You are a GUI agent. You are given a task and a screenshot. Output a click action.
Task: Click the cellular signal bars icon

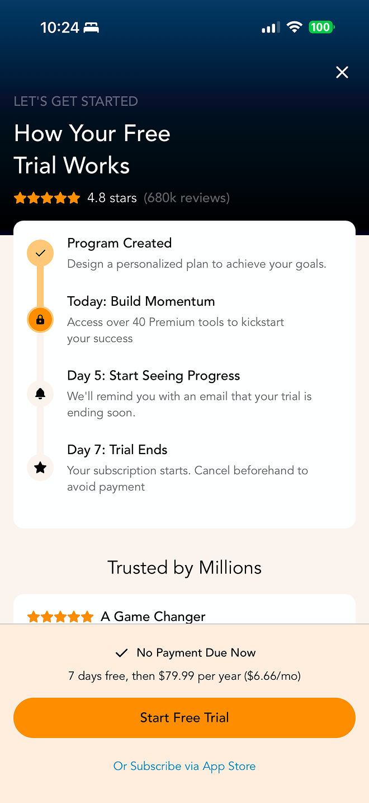tap(269, 27)
